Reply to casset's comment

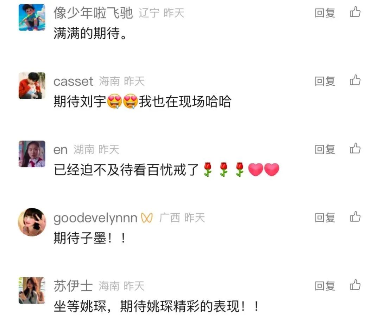pyautogui.click(x=325, y=81)
